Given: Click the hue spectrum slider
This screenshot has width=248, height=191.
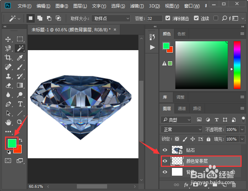Looking at the screenshot, I should tap(237, 65).
